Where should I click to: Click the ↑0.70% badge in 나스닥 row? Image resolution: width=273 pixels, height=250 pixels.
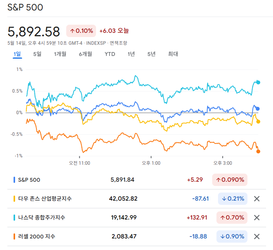click(x=232, y=218)
